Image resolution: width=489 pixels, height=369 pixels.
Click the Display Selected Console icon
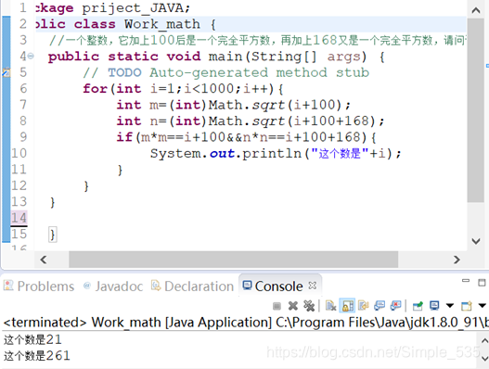(434, 306)
